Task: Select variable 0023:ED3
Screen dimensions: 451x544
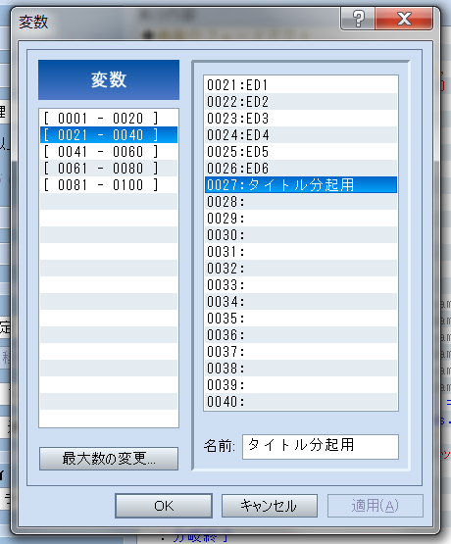Action: pyautogui.click(x=301, y=119)
